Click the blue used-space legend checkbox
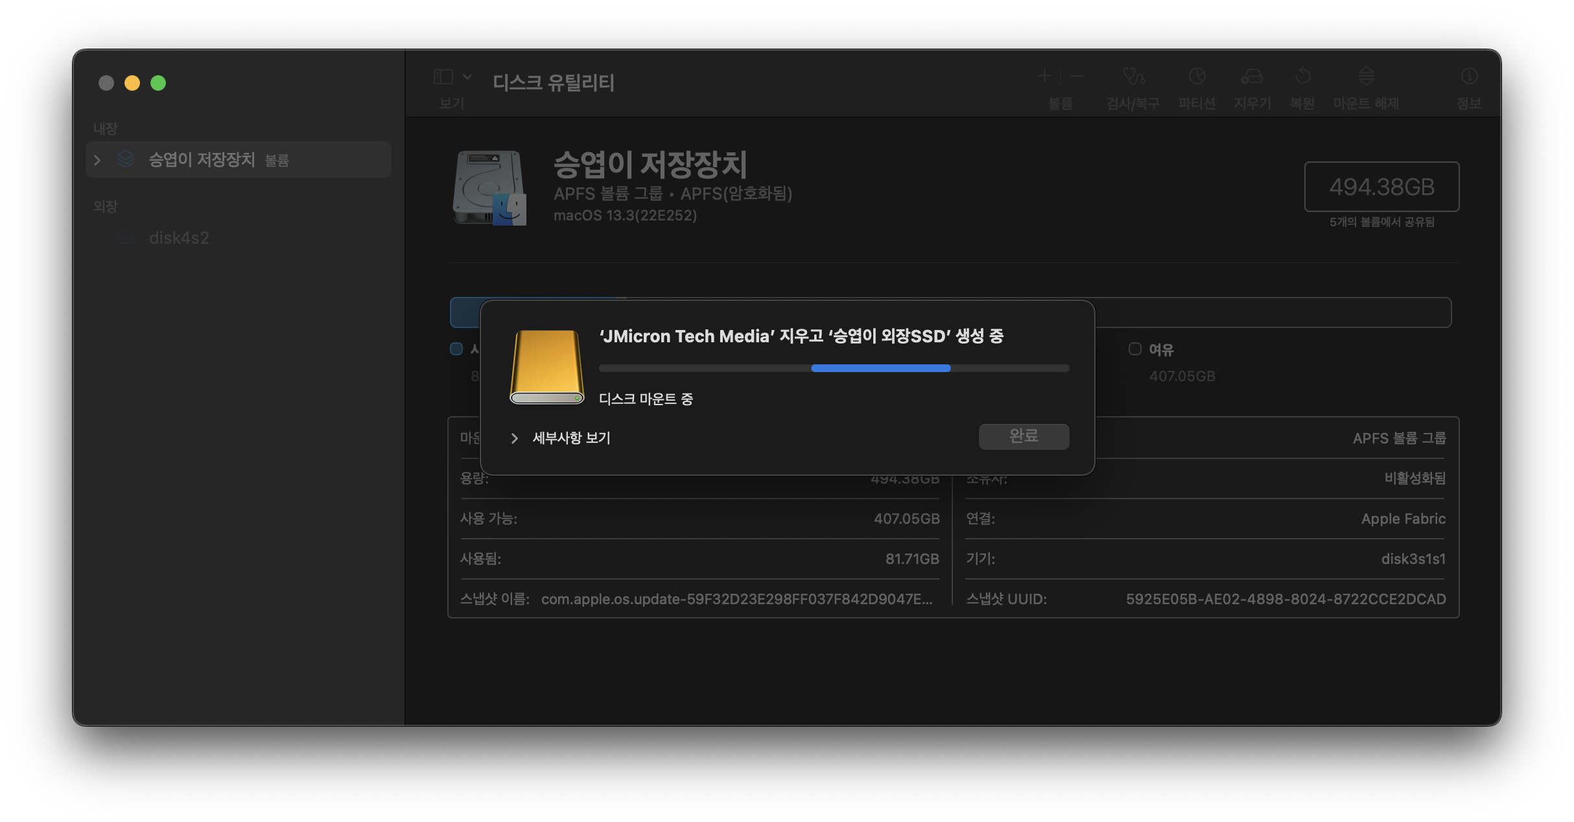This screenshot has height=822, width=1574. tap(456, 349)
